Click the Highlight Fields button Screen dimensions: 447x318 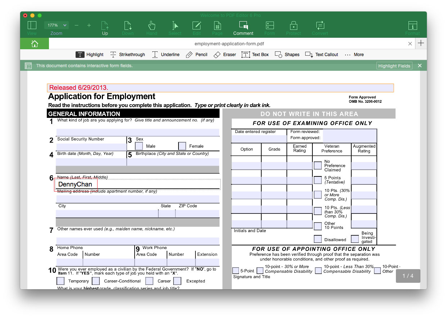(394, 65)
